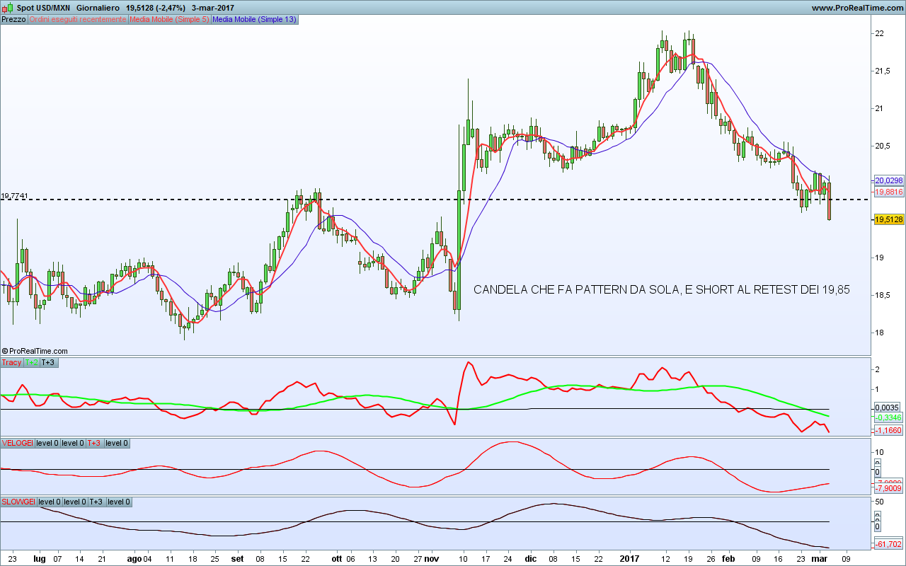Screen dimensions: 906x566
Task: Select the Tracy indicator label
Action: 12,362
